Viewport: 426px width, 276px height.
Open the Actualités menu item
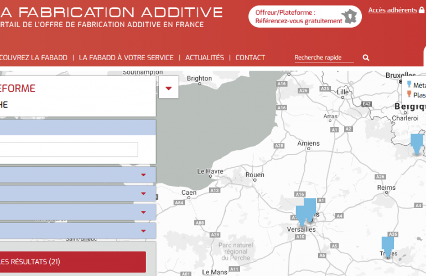205,57
